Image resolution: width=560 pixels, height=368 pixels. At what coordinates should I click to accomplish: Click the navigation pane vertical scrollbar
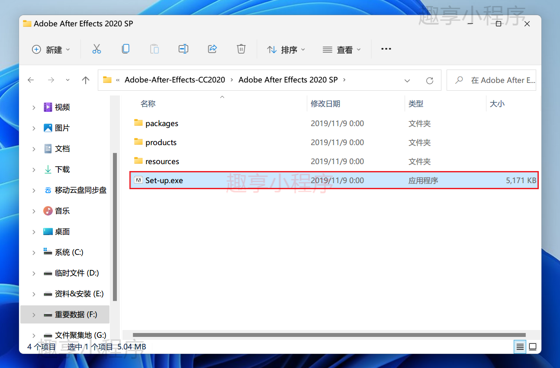pos(115,227)
